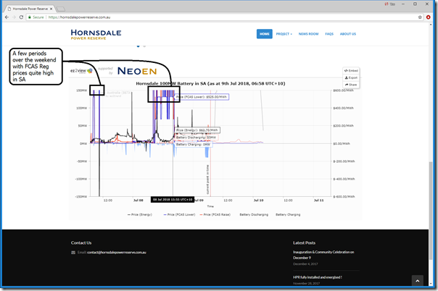Click the Contact Us heading
The width and height of the screenshot is (438, 291).
pyautogui.click(x=81, y=242)
